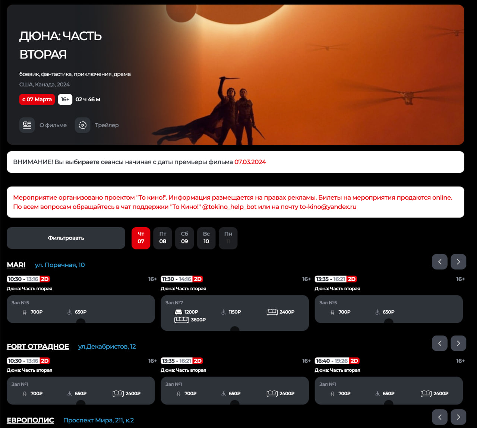The height and width of the screenshot is (428, 477).
Task: Pick 650₽ wheelchair seat MARI 10:30 session
Action: click(x=77, y=312)
